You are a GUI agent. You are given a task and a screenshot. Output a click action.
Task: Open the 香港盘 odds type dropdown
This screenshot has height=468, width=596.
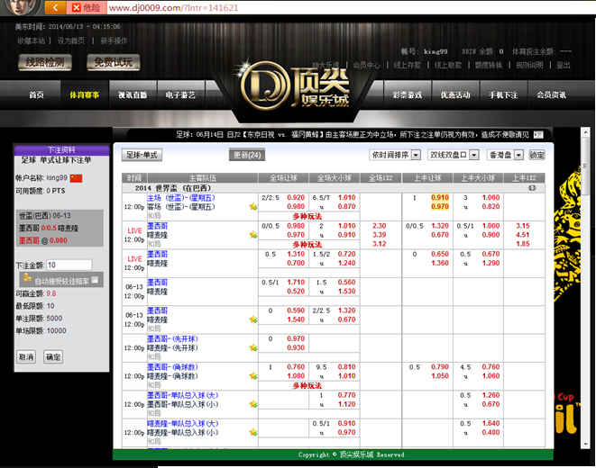tap(506, 155)
